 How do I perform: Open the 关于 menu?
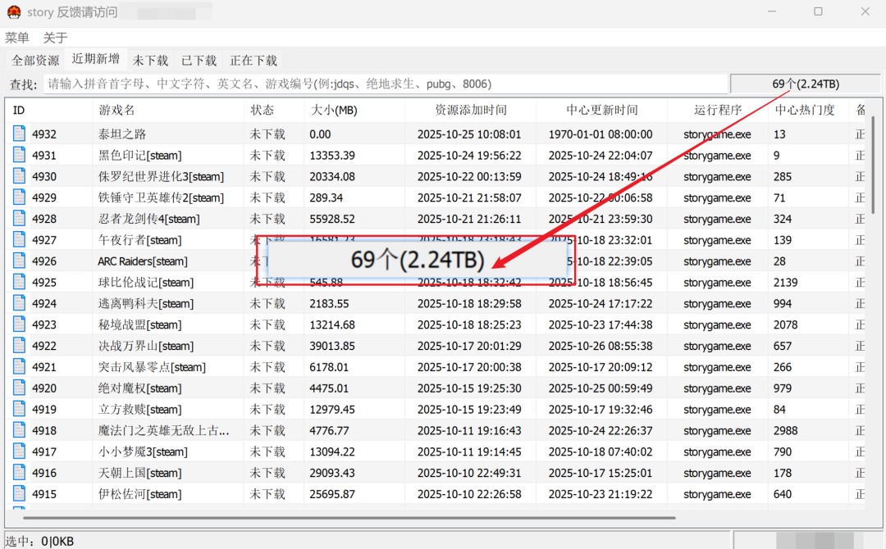click(55, 38)
